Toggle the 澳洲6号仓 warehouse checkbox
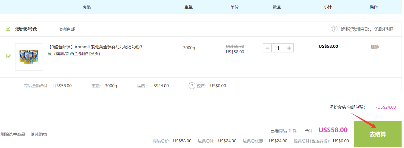404x148 pixels. click(8, 29)
